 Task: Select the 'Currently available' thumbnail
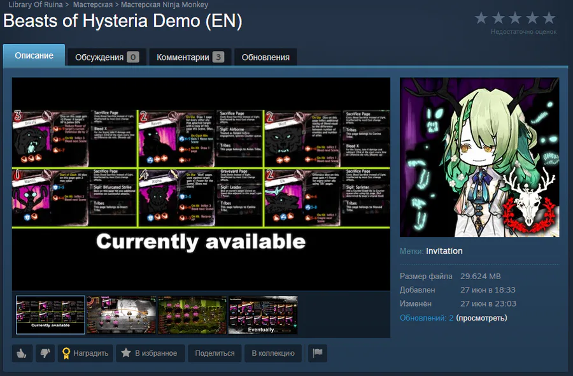50,315
